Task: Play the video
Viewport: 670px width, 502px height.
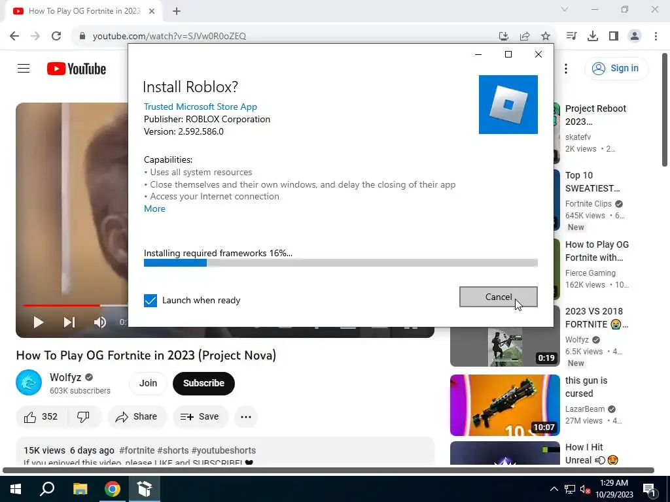Action: [x=39, y=322]
